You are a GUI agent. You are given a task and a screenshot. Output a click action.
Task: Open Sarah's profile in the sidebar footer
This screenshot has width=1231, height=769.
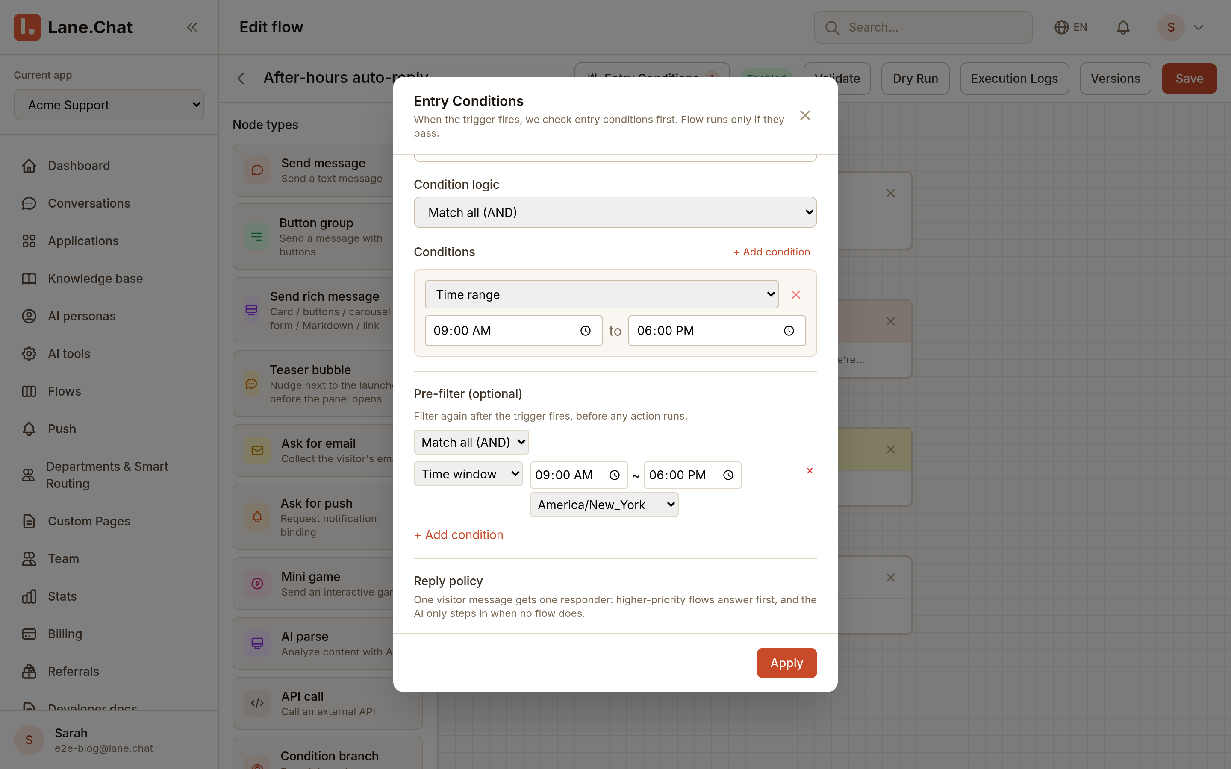(109, 740)
